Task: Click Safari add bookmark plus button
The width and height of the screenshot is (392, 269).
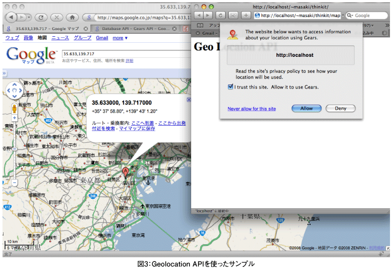Action: coord(246,15)
